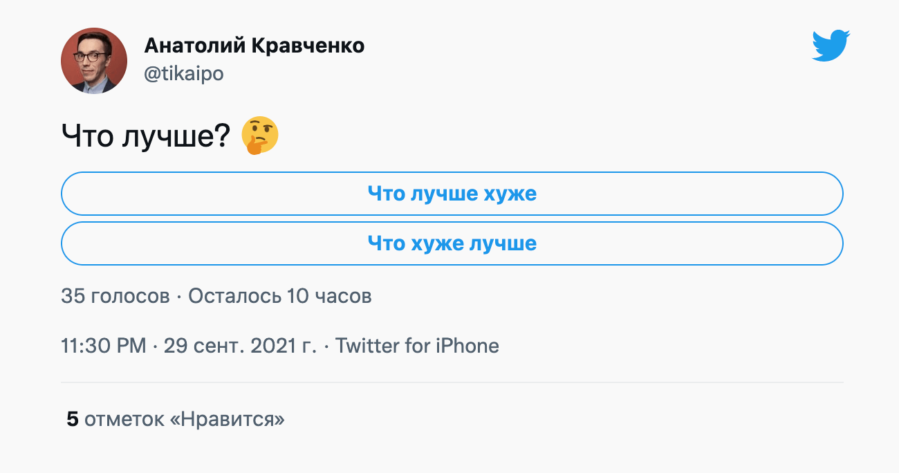Screen dimensions: 899x473
Task: Click the Twitter bird logo
Action: pyautogui.click(x=831, y=46)
